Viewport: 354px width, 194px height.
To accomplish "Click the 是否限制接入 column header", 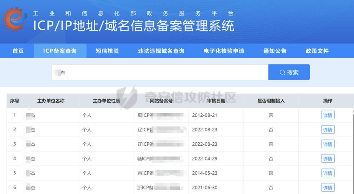I will tap(271, 101).
